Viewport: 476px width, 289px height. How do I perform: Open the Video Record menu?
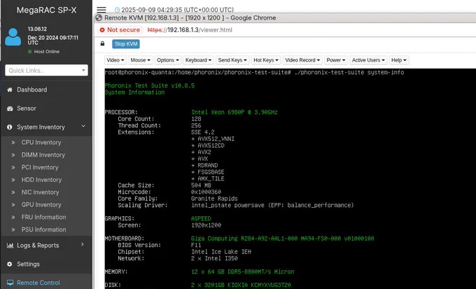point(302,61)
